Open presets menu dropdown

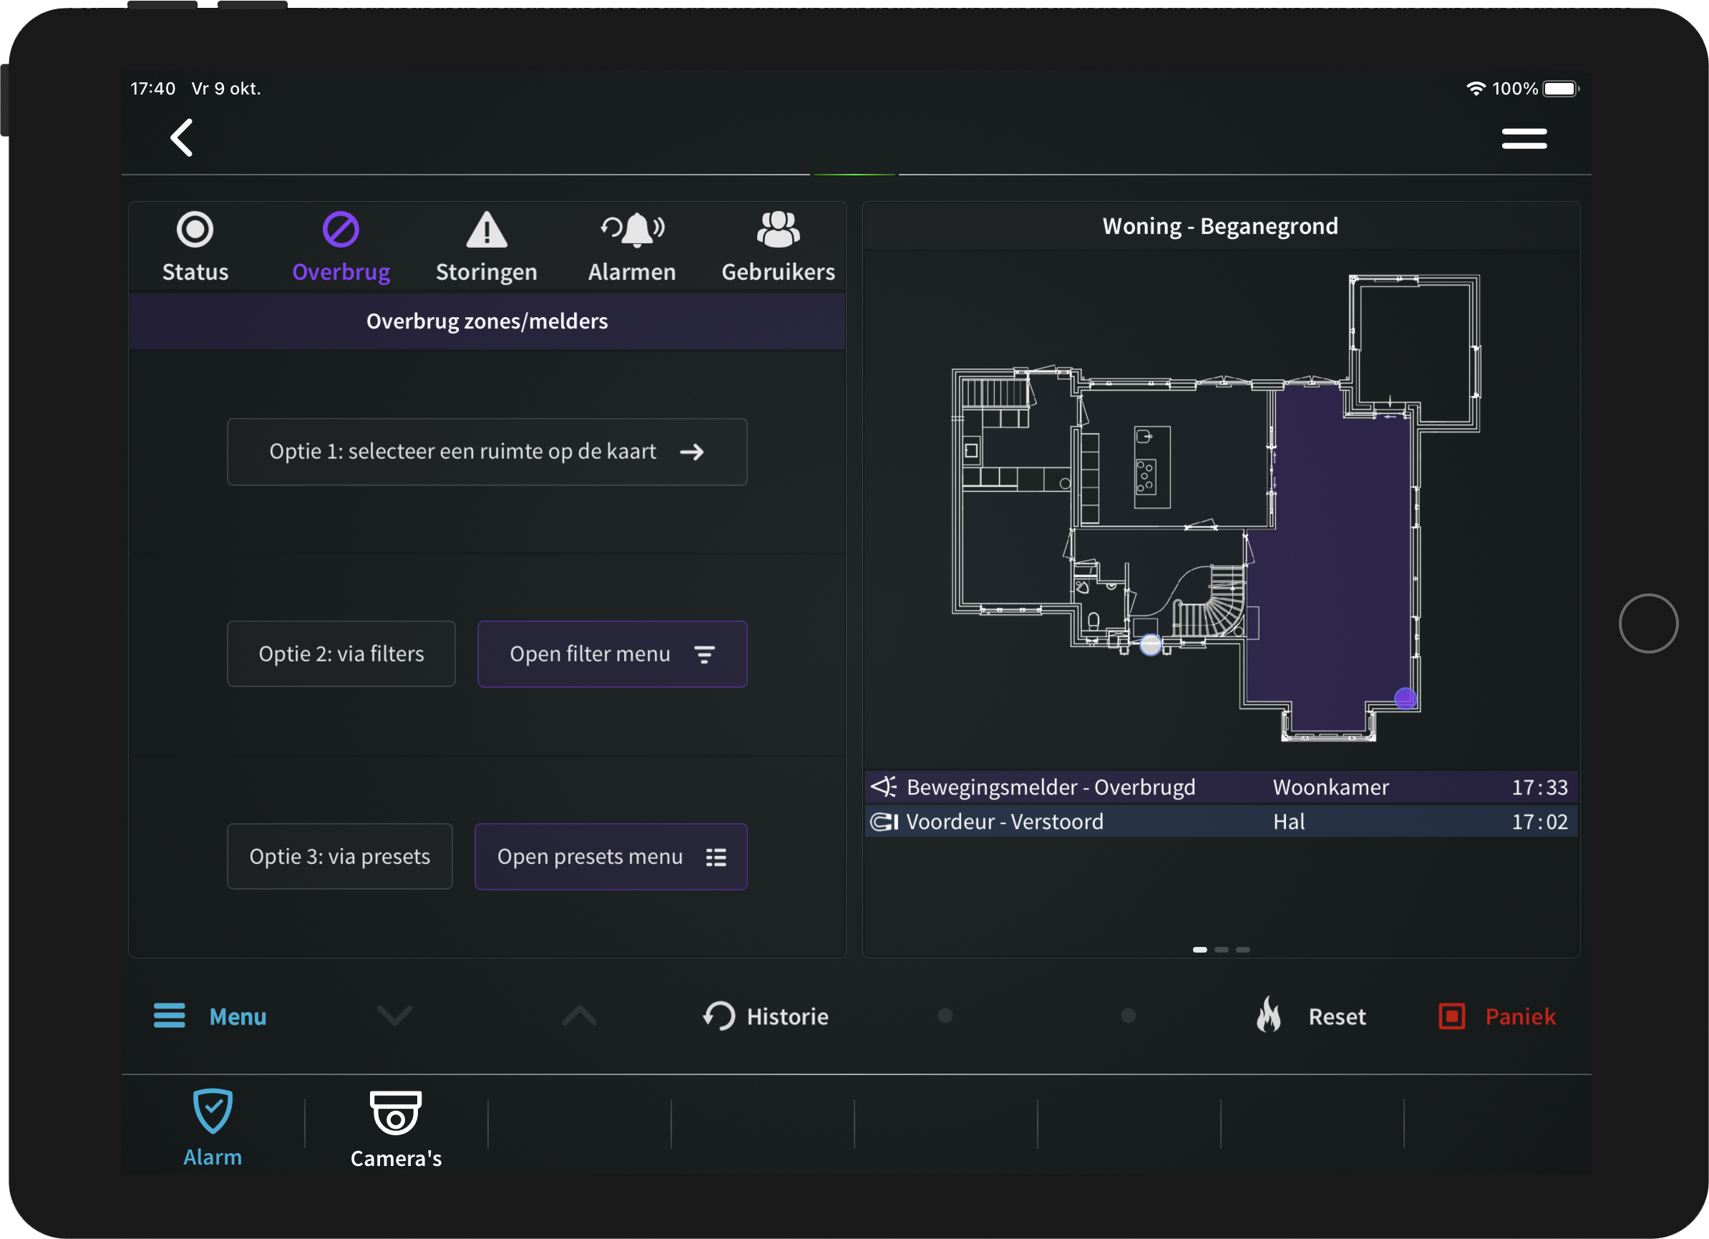(x=610, y=857)
